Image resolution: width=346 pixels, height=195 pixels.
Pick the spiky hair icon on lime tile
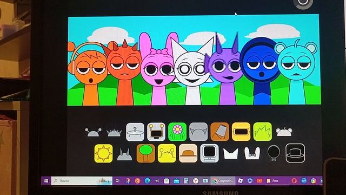click(x=263, y=132)
